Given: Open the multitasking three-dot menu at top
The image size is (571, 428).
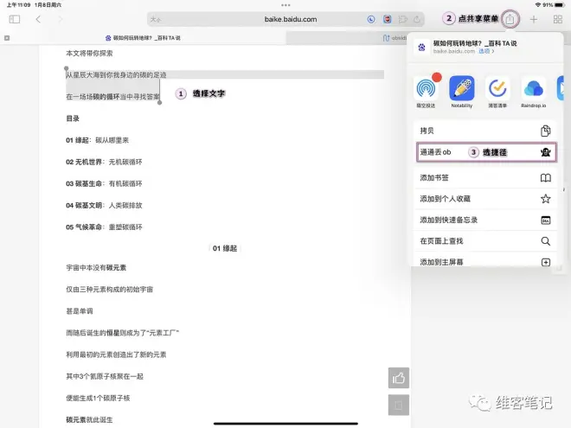Looking at the screenshot, I should [285, 5].
